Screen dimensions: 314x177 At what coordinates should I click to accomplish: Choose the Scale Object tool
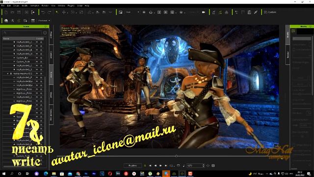81,12
